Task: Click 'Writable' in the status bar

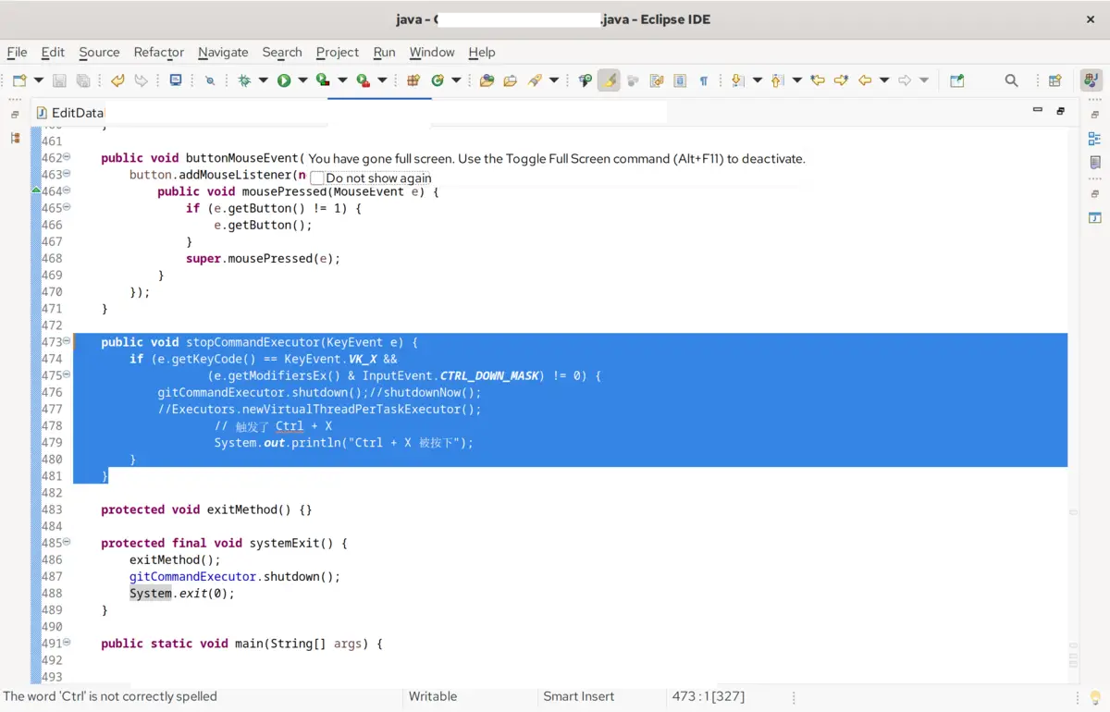Action: click(x=433, y=696)
